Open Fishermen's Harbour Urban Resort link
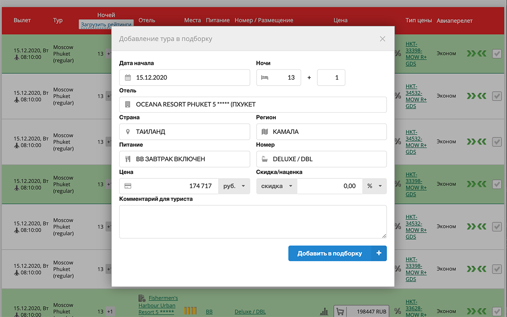This screenshot has height=317, width=507. tap(158, 305)
